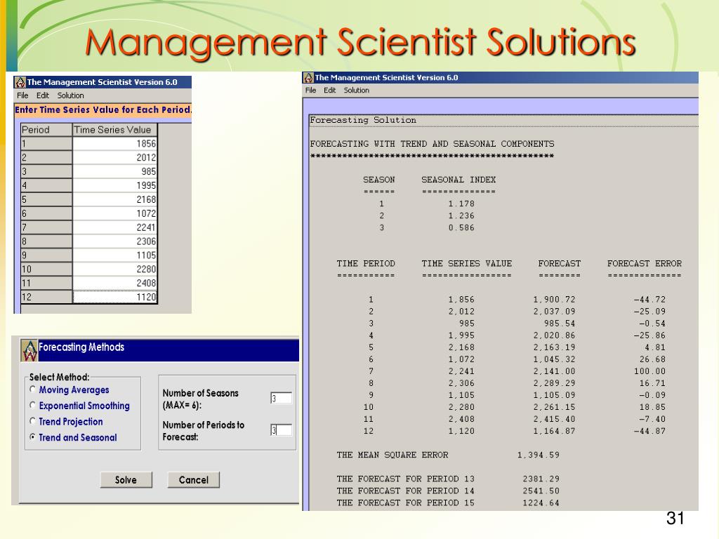The image size is (719, 539).
Task: Focus the Number of Periods to Forecast field
Action: (x=281, y=430)
